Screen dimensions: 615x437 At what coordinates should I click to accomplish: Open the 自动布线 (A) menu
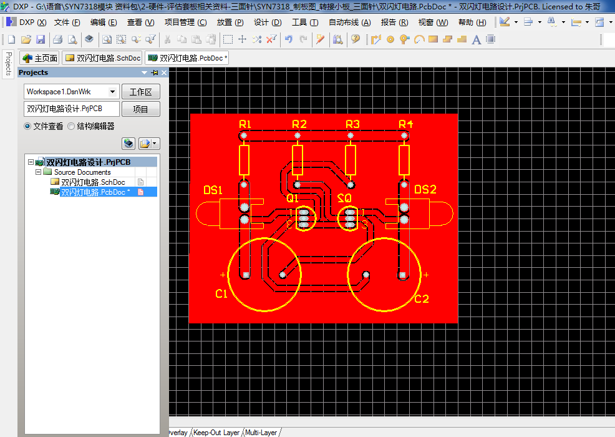point(349,22)
